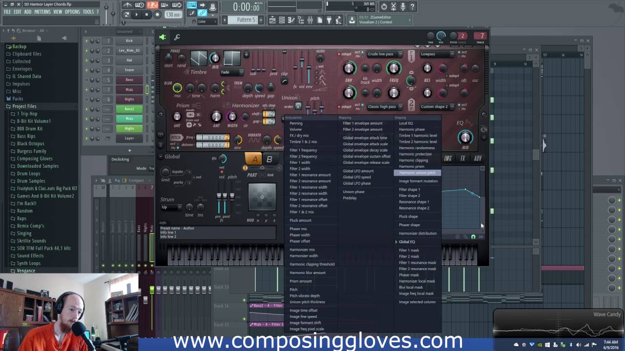Choose Harmonic unison pitch in context menu
625x351 pixels.
[x=417, y=173]
